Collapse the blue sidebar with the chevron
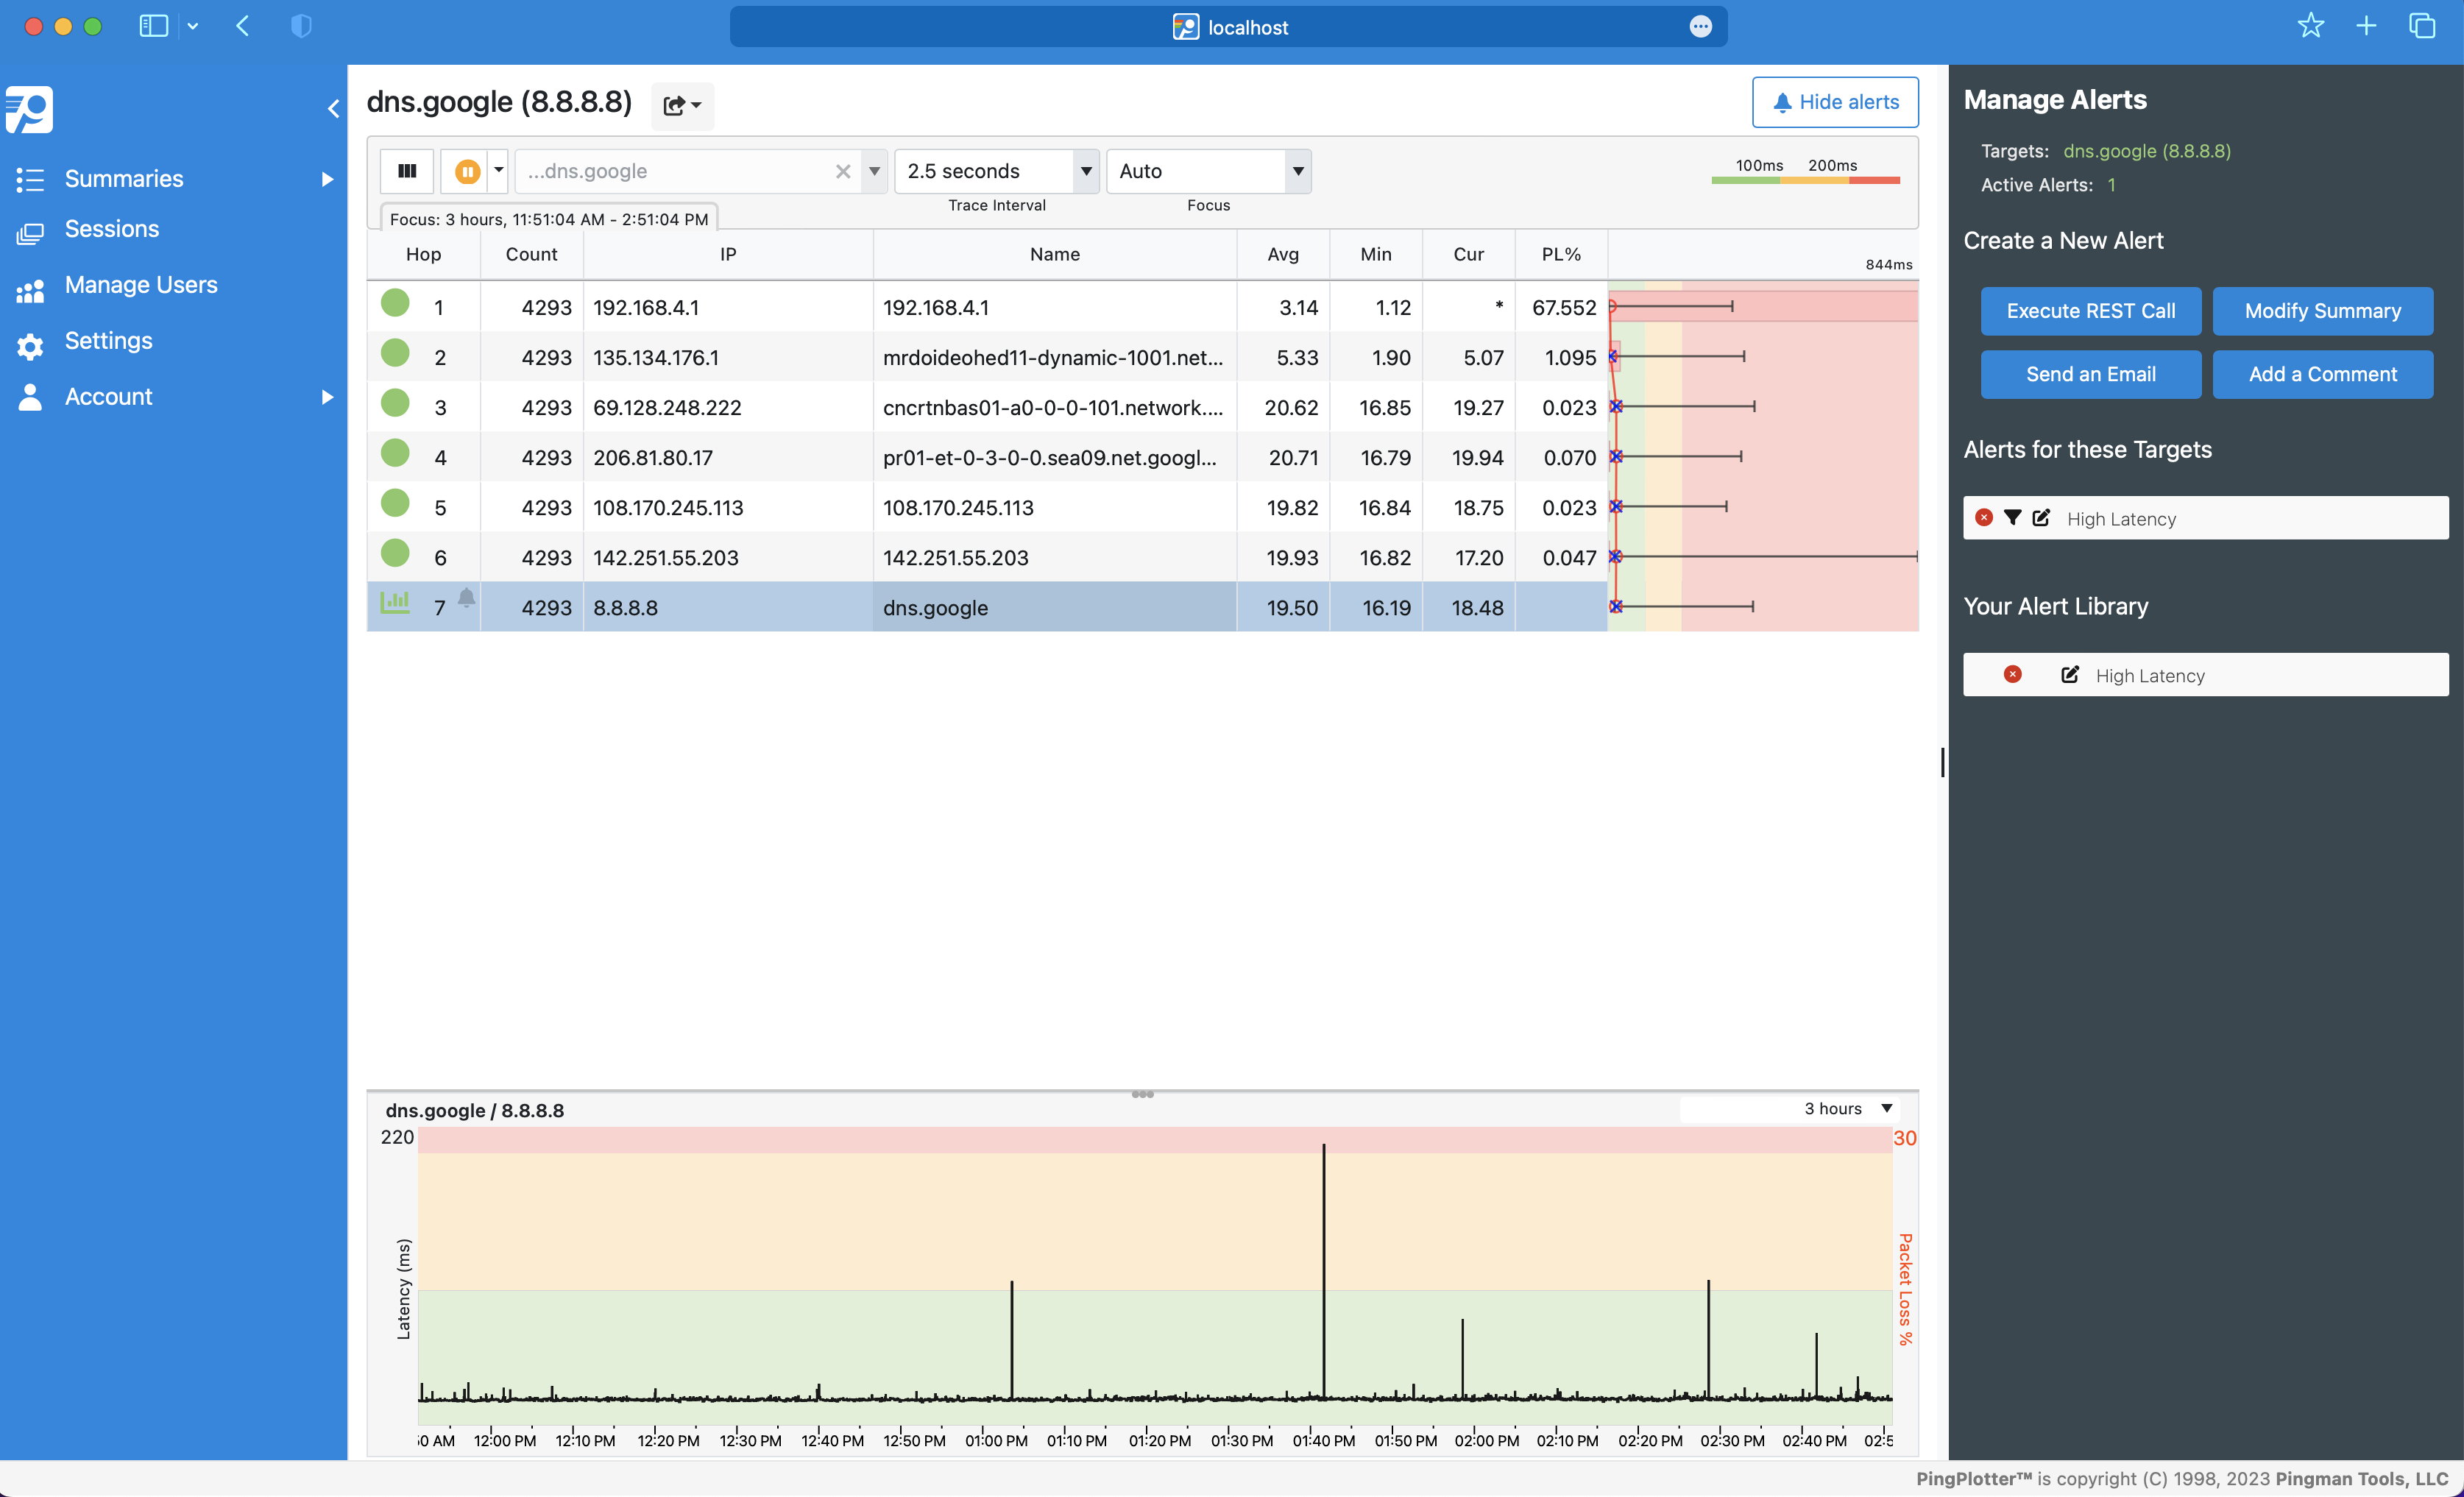2464x1497 pixels. (x=333, y=107)
